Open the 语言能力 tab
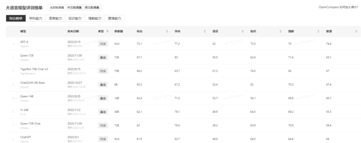The image size is (361, 143). (x=55, y=18)
